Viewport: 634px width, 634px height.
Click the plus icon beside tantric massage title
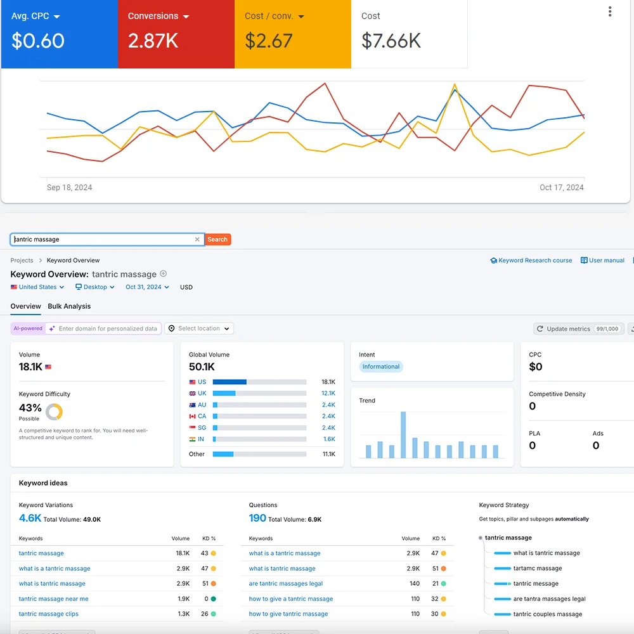pyautogui.click(x=164, y=274)
